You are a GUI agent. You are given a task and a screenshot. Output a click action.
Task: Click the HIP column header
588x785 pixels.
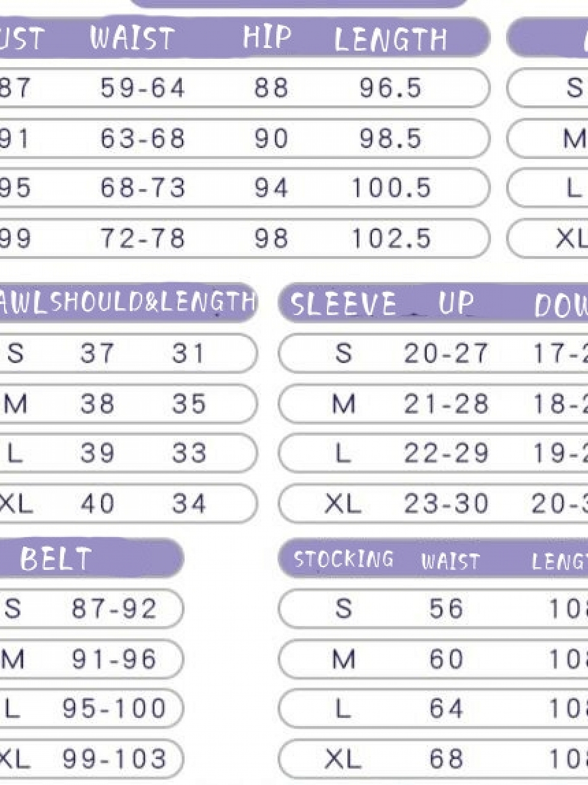267,36
